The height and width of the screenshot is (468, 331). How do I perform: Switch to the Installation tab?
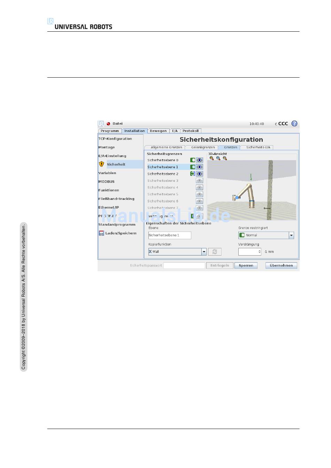point(134,131)
